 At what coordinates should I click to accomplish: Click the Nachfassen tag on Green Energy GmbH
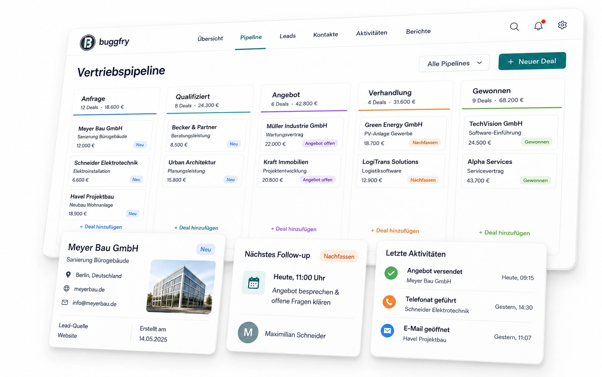click(x=425, y=143)
